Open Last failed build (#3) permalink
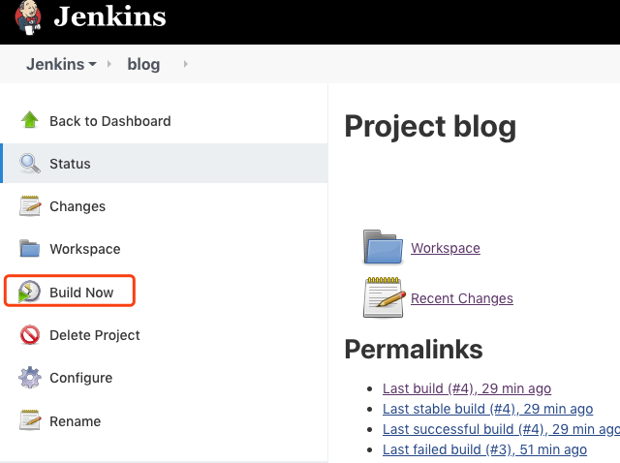This screenshot has height=463, width=620. 484,449
